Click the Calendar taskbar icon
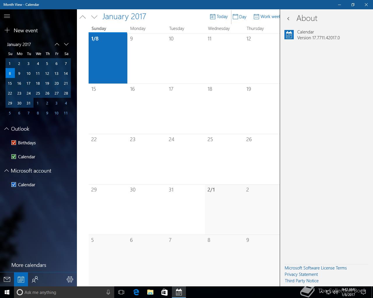373x298 pixels. tap(179, 292)
